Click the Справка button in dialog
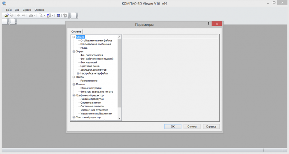289x154 pixels. pos(211,126)
